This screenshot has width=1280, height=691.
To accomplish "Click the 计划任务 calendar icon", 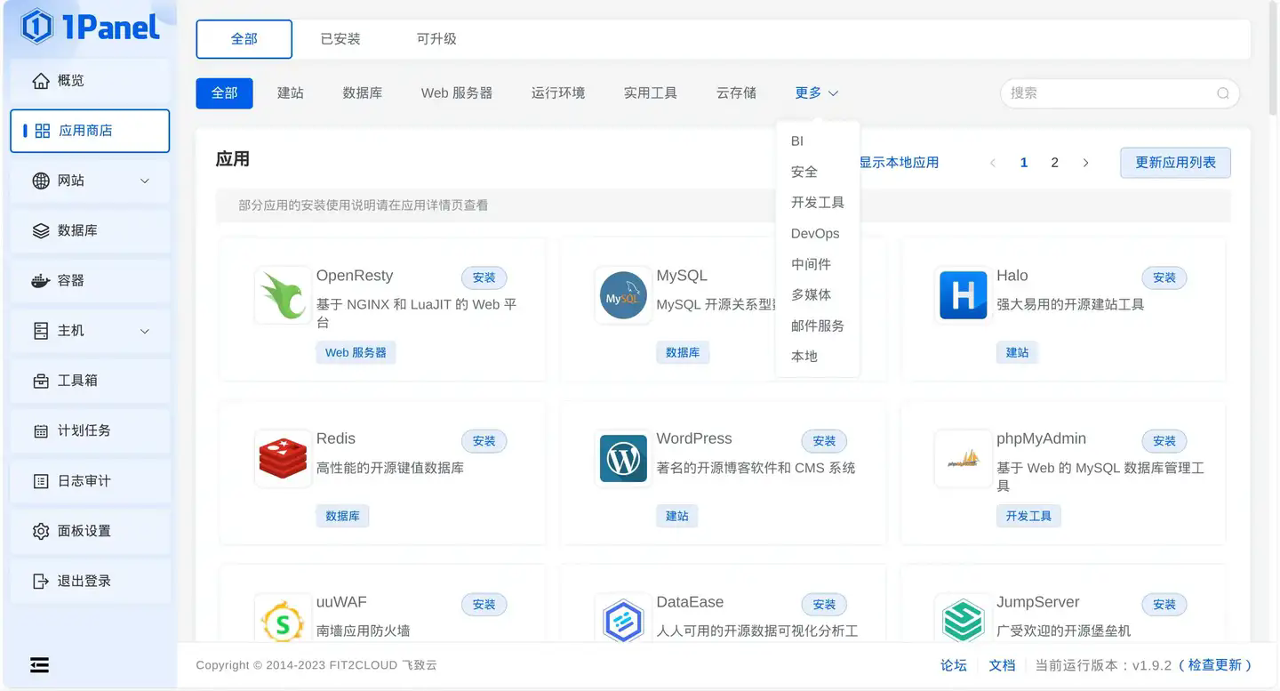I will click(x=41, y=431).
